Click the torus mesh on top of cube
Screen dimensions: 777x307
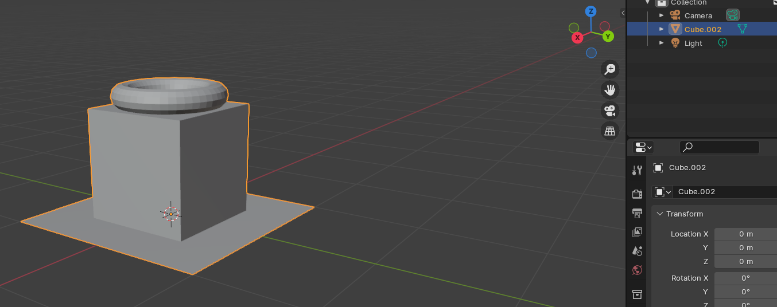coord(169,95)
